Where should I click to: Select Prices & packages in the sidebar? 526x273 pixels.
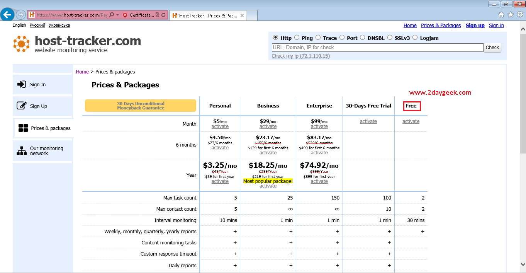(44, 128)
